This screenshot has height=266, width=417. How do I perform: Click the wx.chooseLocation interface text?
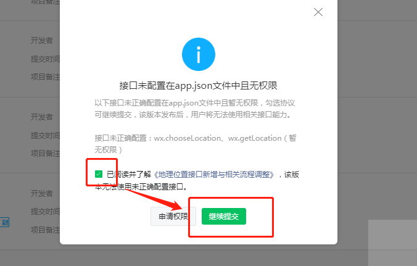[188, 138]
